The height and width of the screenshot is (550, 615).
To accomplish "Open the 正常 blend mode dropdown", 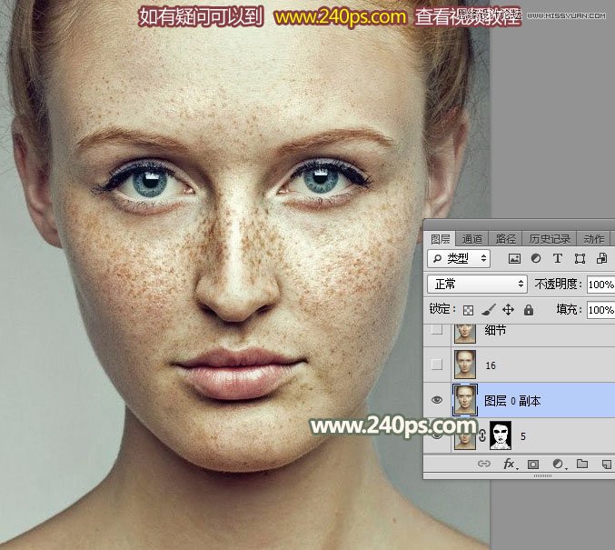I will point(477,285).
